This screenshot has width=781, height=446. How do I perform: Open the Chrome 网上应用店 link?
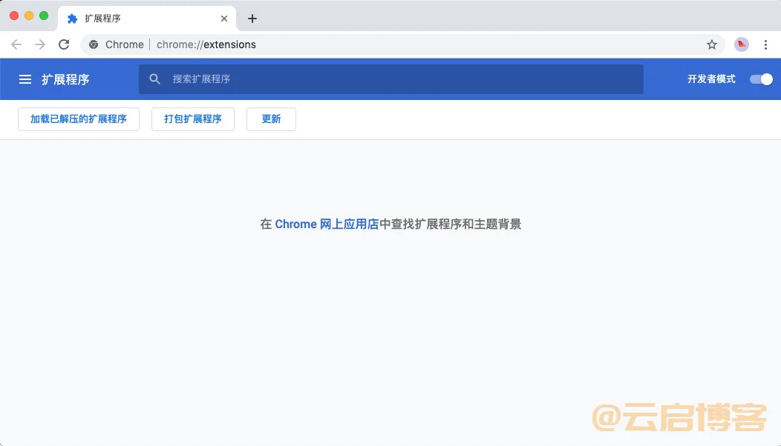click(327, 224)
